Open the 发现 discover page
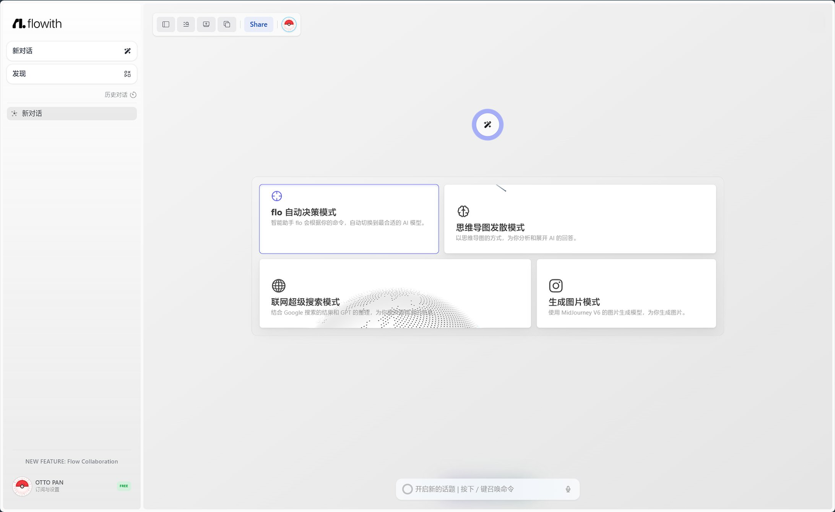Image resolution: width=835 pixels, height=512 pixels. click(x=71, y=74)
